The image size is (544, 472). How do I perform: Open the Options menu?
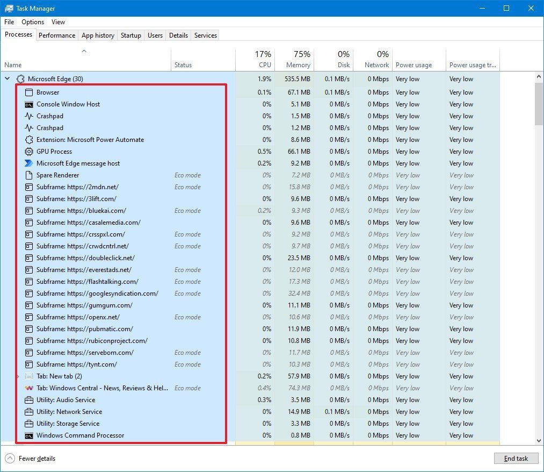tap(32, 22)
